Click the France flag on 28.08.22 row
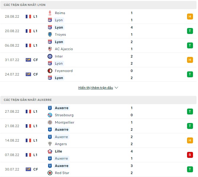This screenshot has height=177, width=198. [28, 17]
